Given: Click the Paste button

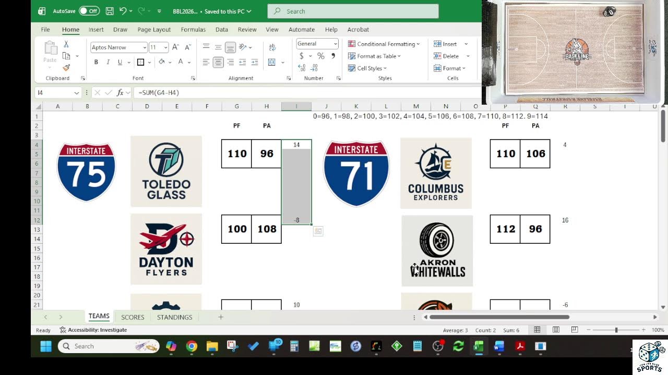Looking at the screenshot, I should point(50,52).
